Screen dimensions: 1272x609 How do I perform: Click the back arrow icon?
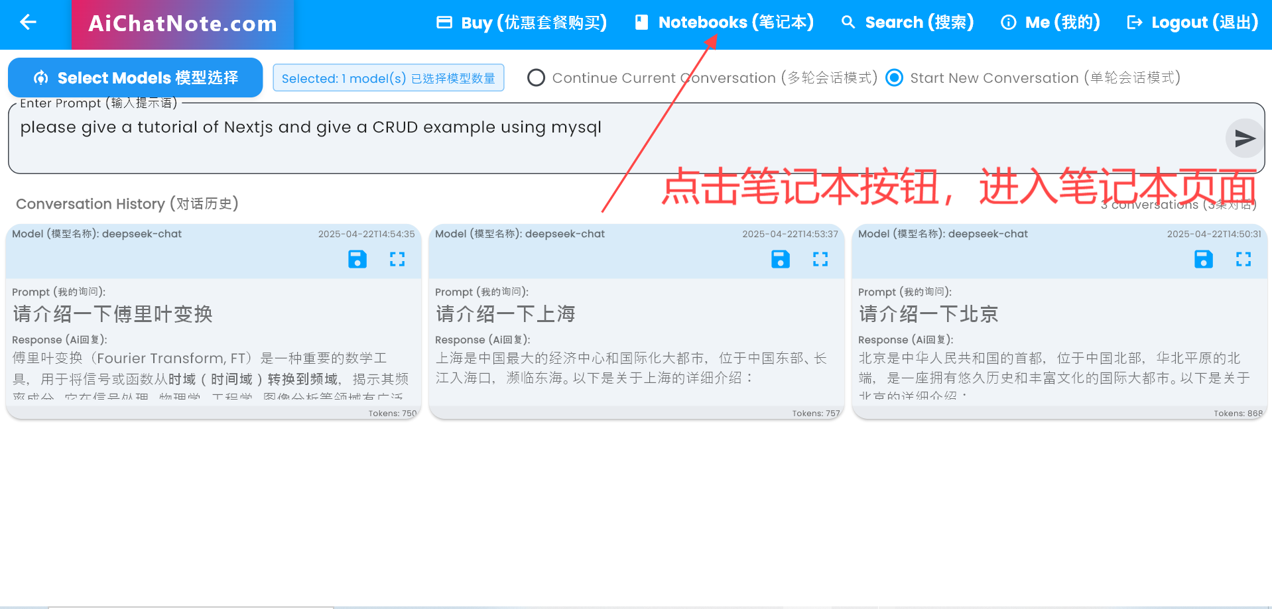tap(28, 23)
